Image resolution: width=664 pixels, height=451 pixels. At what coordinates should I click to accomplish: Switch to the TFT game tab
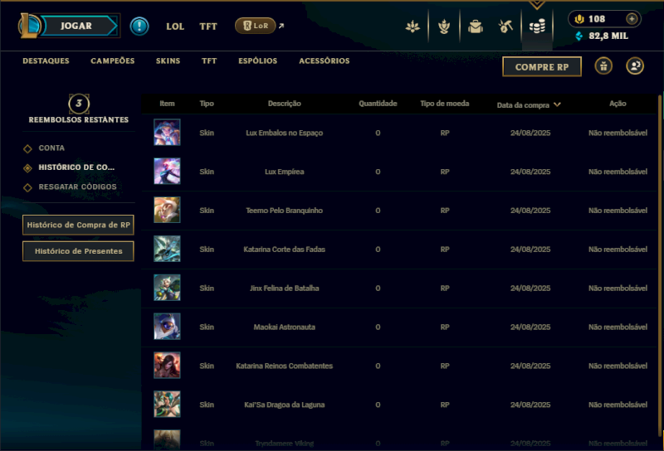coord(208,27)
